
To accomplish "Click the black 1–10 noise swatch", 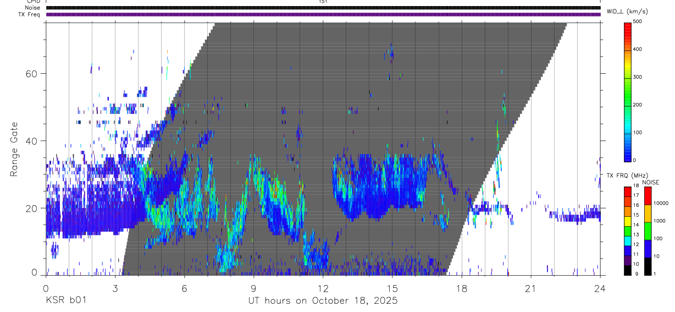I will [x=648, y=266].
